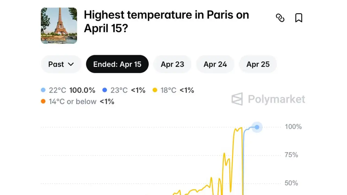The height and width of the screenshot is (195, 347).
Task: Click the market title heading text
Action: click(166, 21)
